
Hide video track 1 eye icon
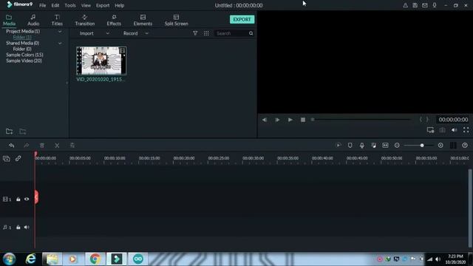point(27,199)
